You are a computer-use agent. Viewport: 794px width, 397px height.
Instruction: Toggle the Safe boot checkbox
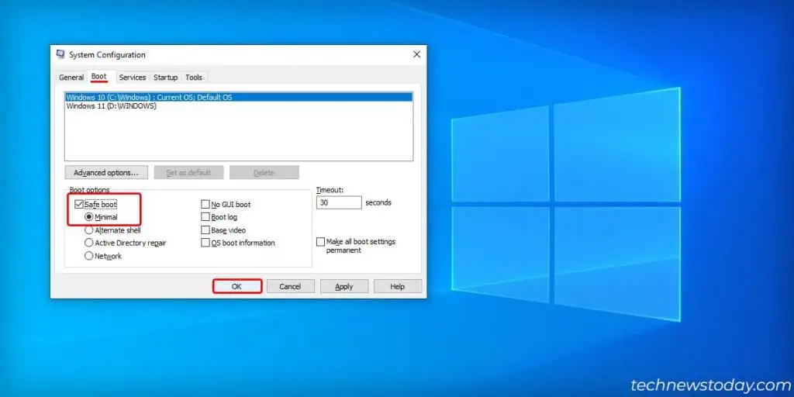(79, 205)
